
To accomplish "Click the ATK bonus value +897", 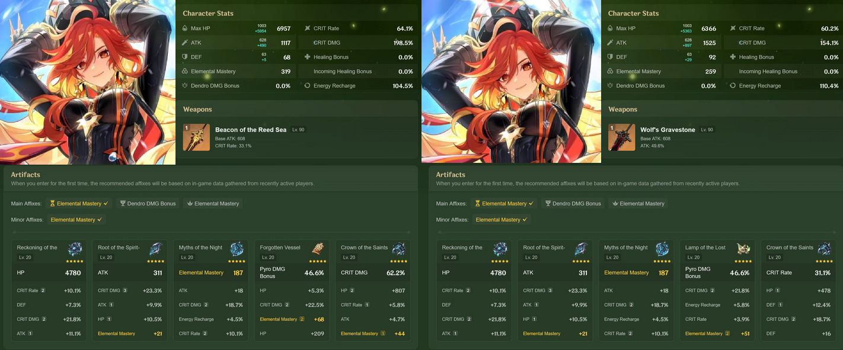I will tap(686, 45).
